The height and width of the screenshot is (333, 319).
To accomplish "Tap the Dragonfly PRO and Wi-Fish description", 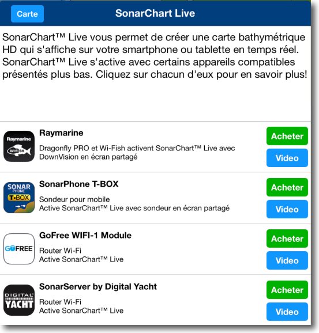I will (137, 153).
